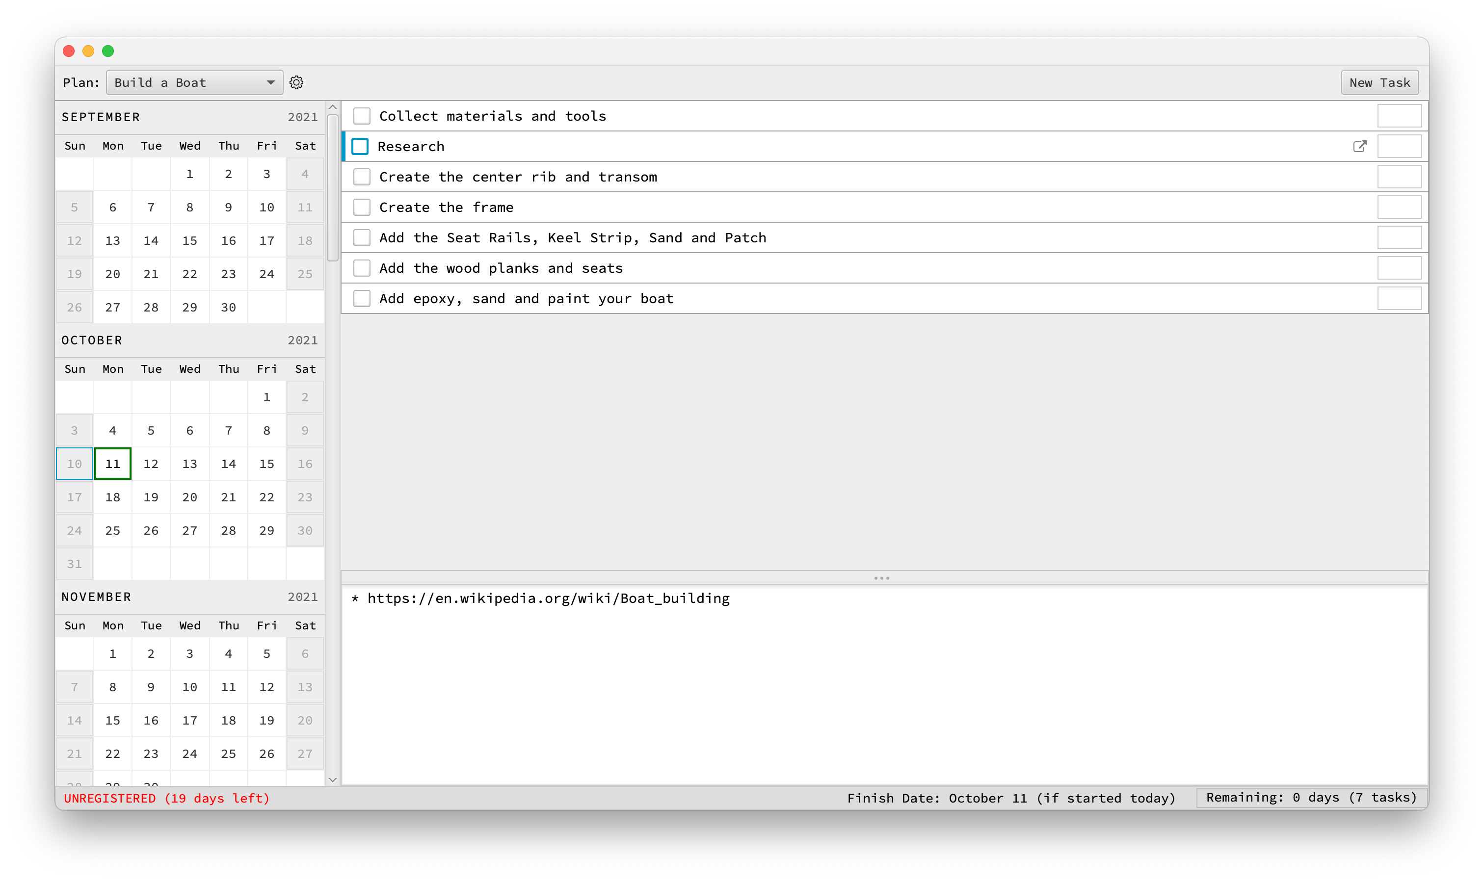Screen dimensions: 1484x883
Task: Toggle checkbox for Add the wood planks and seats
Action: click(363, 268)
